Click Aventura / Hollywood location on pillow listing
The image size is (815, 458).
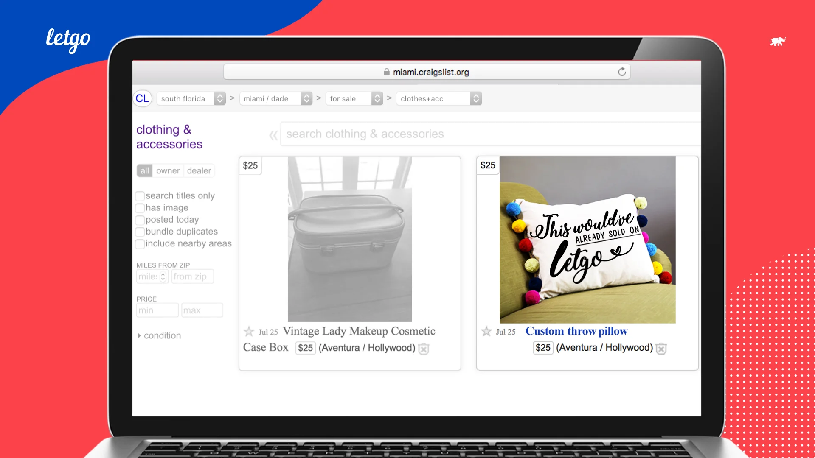[x=605, y=348]
